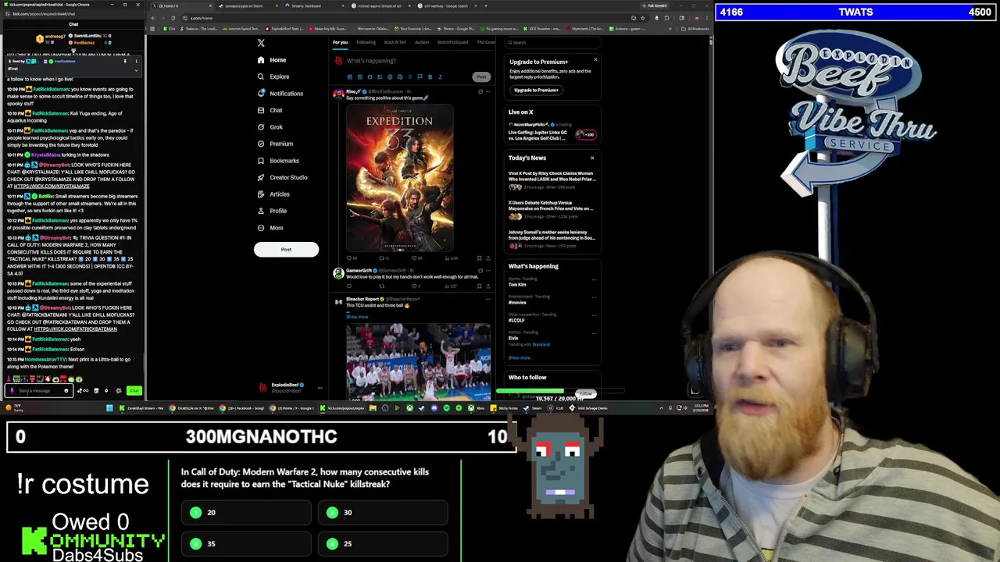Click Ask Gemini button in Chrome

point(655,6)
